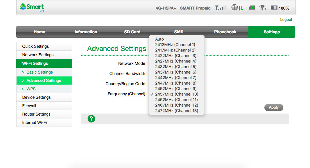The image size is (310, 168).
Task: Select checked 2457MHz (Channel 10) option
Action: tap(177, 94)
